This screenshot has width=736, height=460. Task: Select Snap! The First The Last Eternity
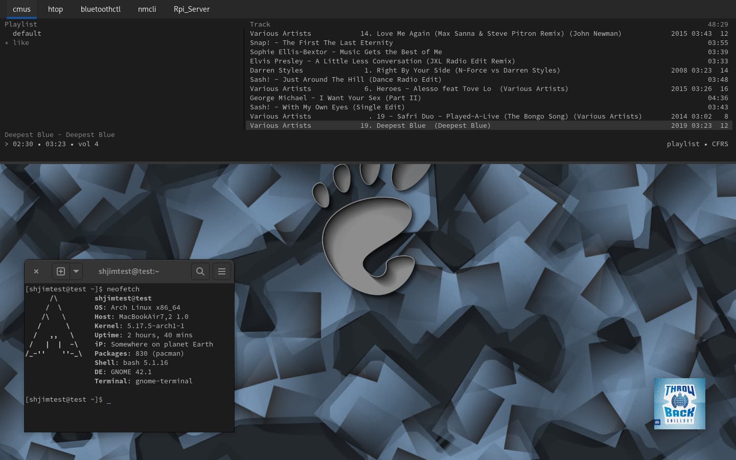tap(489, 43)
